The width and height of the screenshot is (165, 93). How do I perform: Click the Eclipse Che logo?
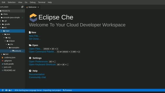tap(33, 18)
